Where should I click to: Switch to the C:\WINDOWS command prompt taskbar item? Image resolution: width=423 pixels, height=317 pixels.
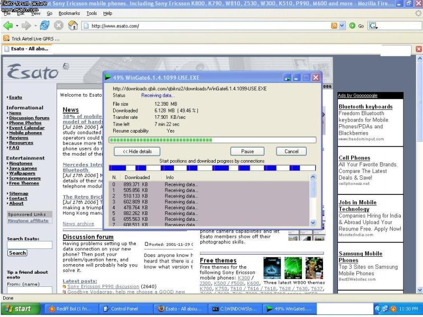click(235, 309)
